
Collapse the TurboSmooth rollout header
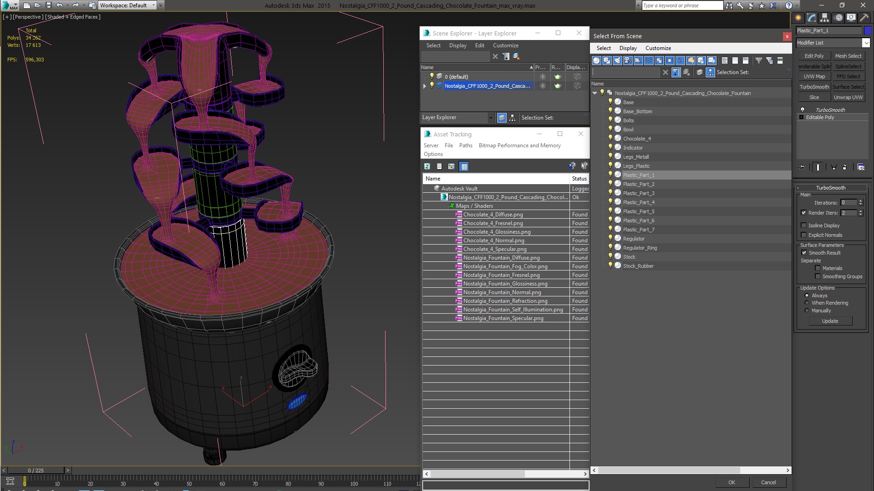pyautogui.click(x=830, y=188)
